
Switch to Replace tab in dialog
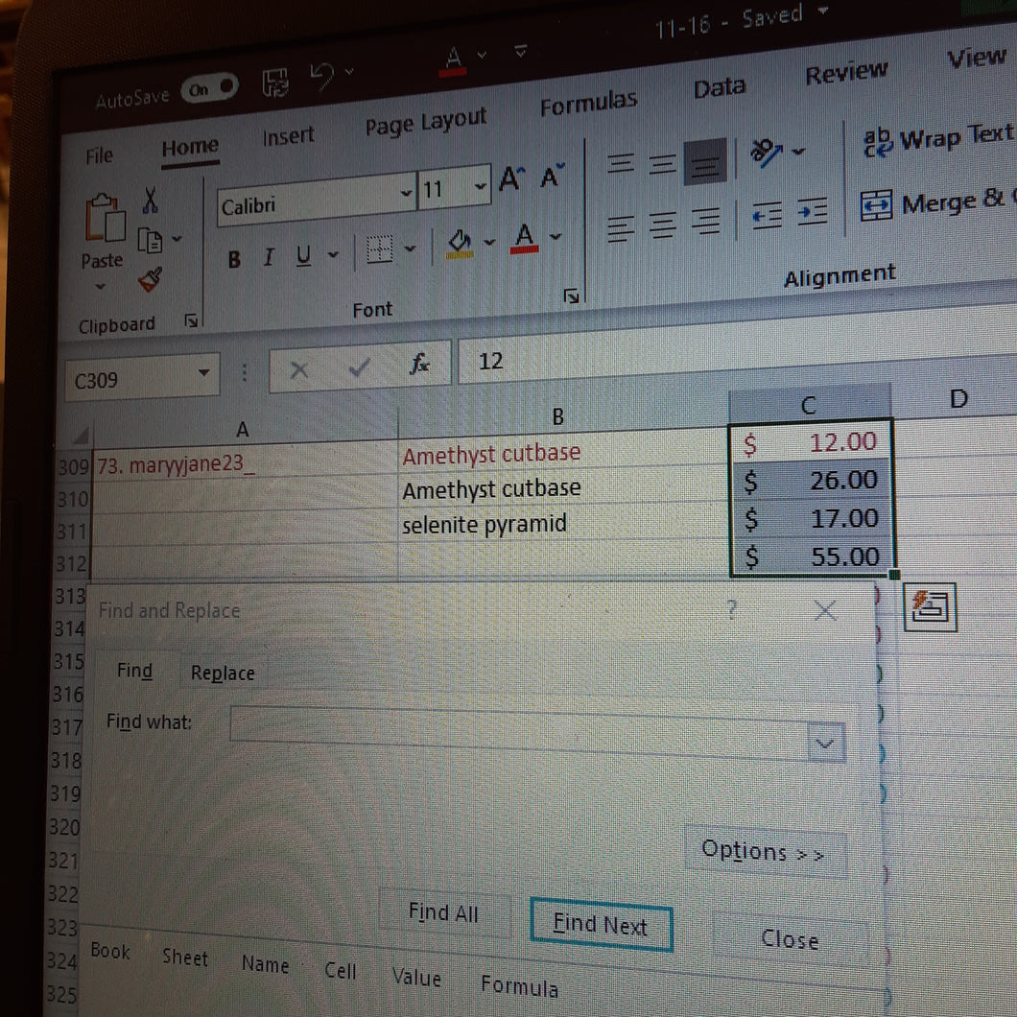223,673
